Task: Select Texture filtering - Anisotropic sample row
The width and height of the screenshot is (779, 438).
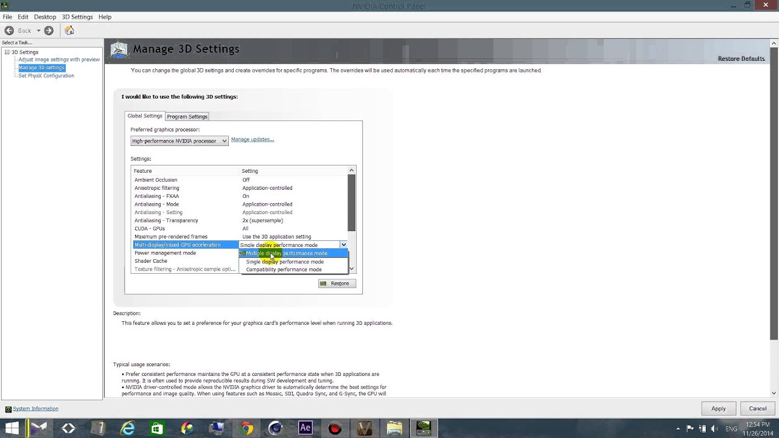Action: 186,269
